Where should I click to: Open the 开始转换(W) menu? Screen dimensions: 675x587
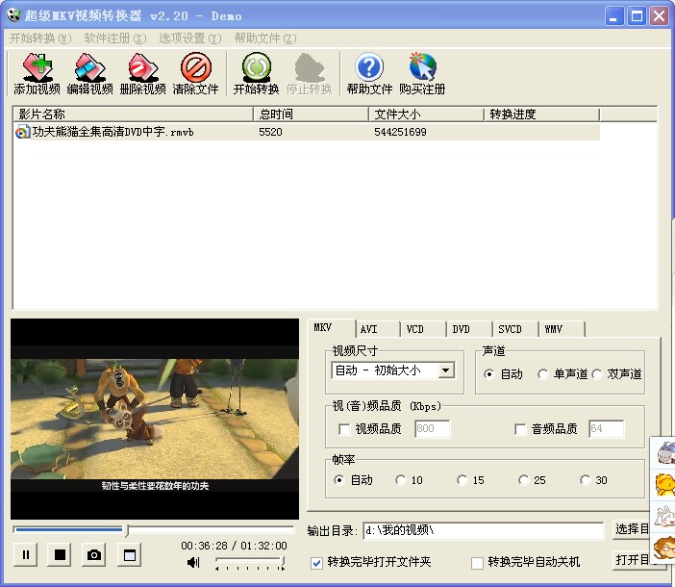(40, 38)
